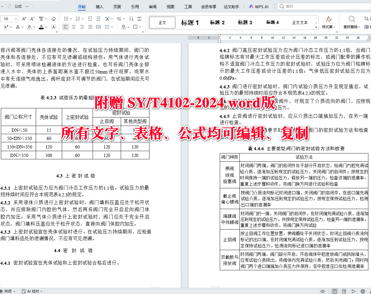The image size is (371, 294).
Task: Open the font size 10 dropdown
Action: click(16, 19)
